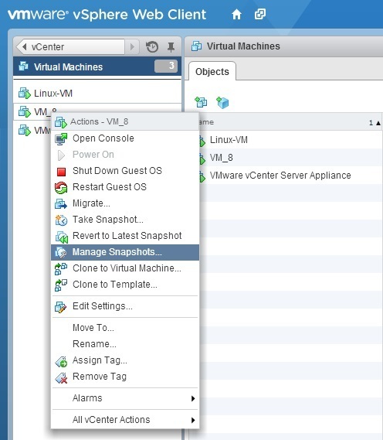Click the red Shut Down square icon
The width and height of the screenshot is (383, 440).
[61, 172]
